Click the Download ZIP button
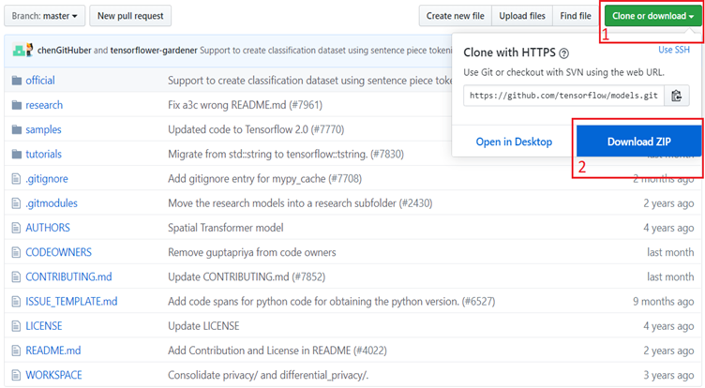Screen dimensions: 705x388 coord(639,142)
